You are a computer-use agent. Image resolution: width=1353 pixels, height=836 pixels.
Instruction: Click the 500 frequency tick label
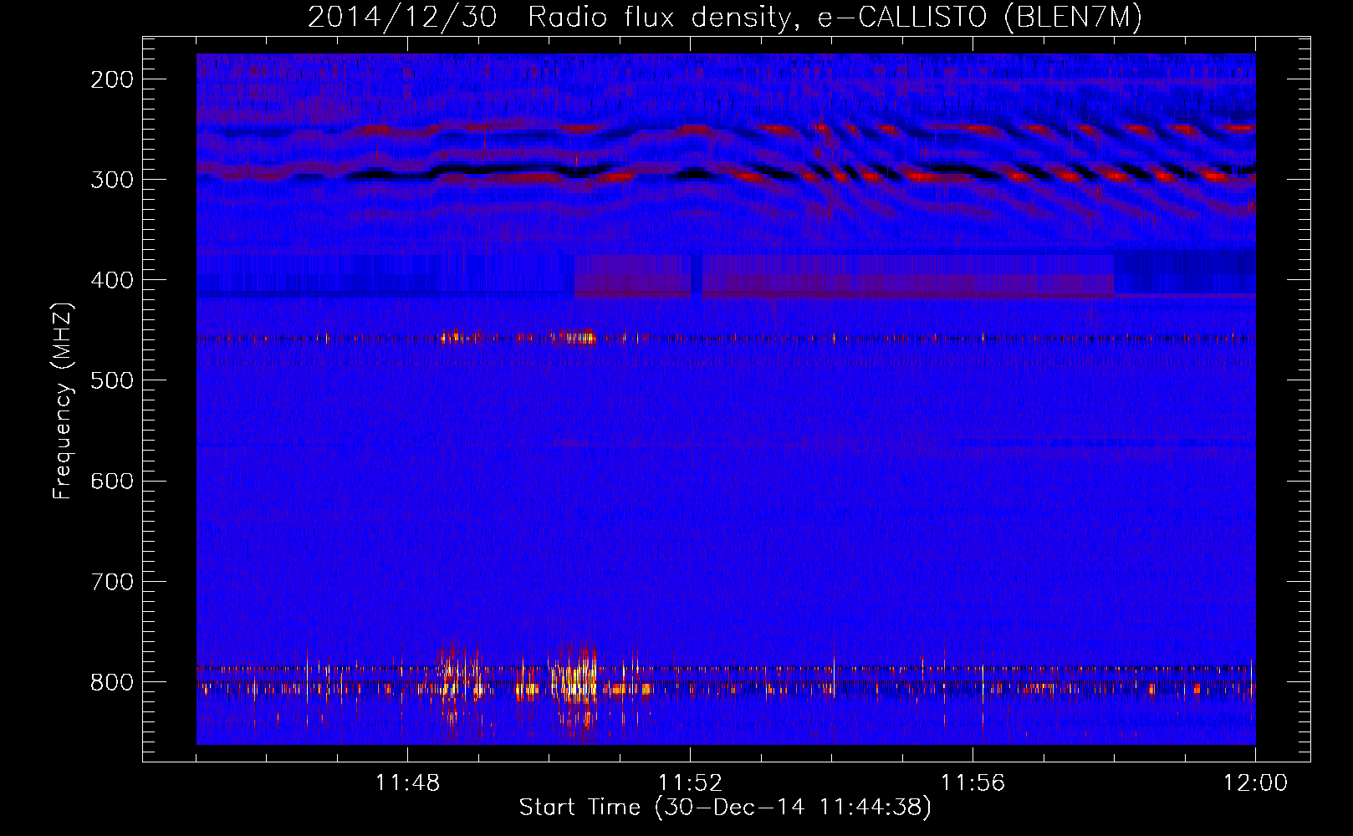tap(112, 380)
